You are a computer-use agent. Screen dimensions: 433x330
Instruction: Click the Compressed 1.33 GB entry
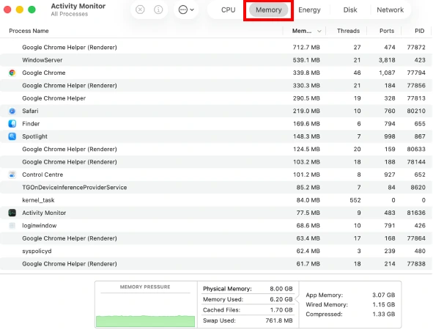[x=350, y=314]
